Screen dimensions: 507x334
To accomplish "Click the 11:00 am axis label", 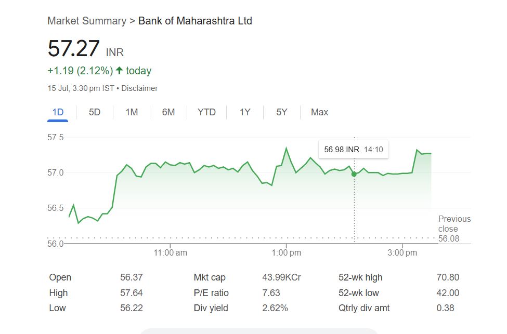I will (170, 253).
